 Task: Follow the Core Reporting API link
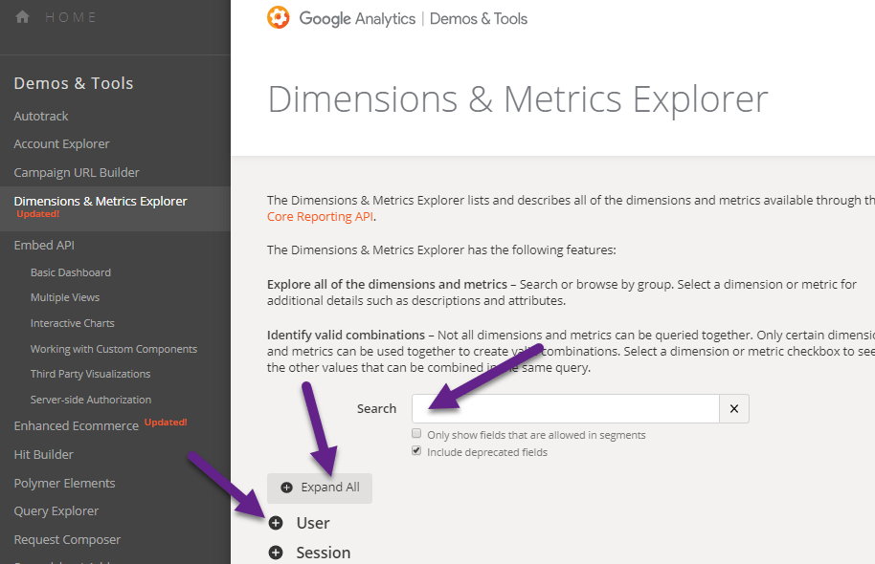point(321,217)
